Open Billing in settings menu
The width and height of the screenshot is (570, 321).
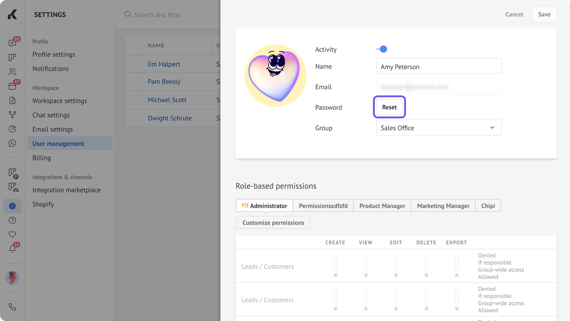pos(42,158)
